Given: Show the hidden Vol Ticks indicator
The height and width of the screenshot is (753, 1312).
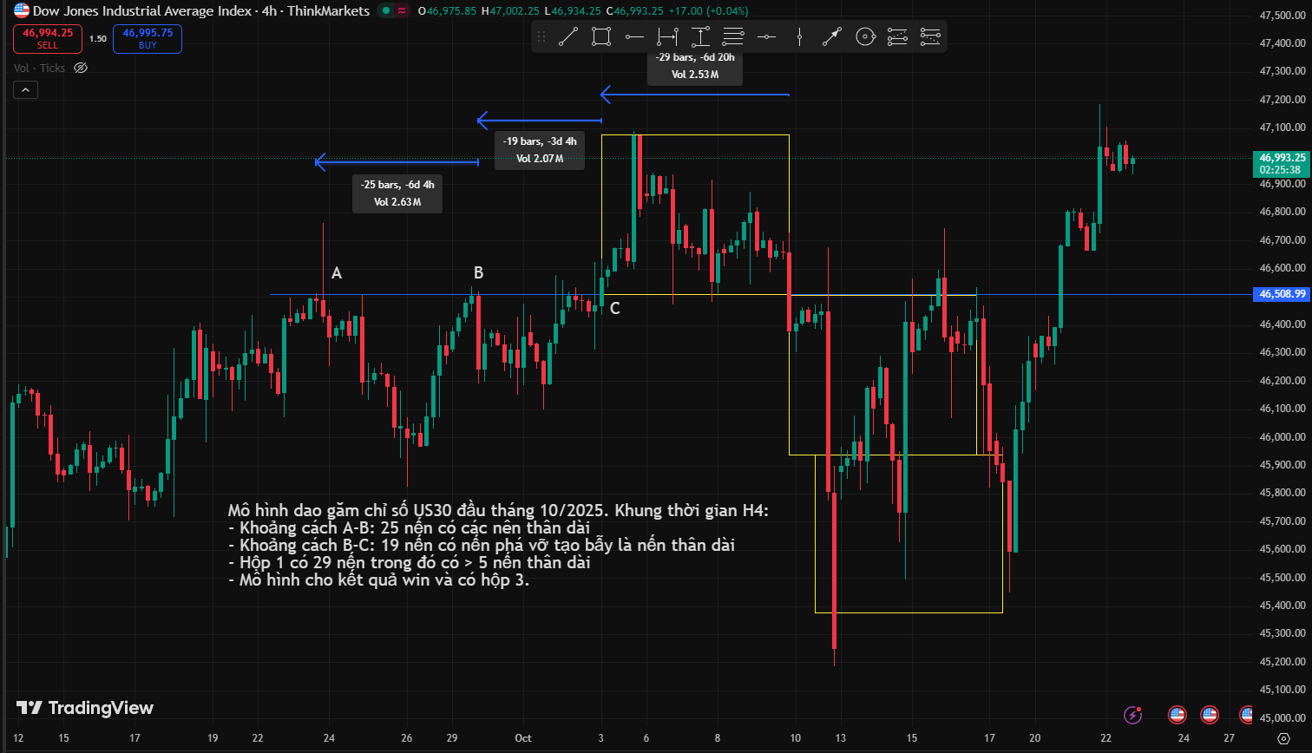Looking at the screenshot, I should pos(81,68).
